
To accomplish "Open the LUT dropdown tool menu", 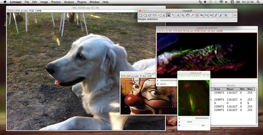I will (x=211, y=15).
